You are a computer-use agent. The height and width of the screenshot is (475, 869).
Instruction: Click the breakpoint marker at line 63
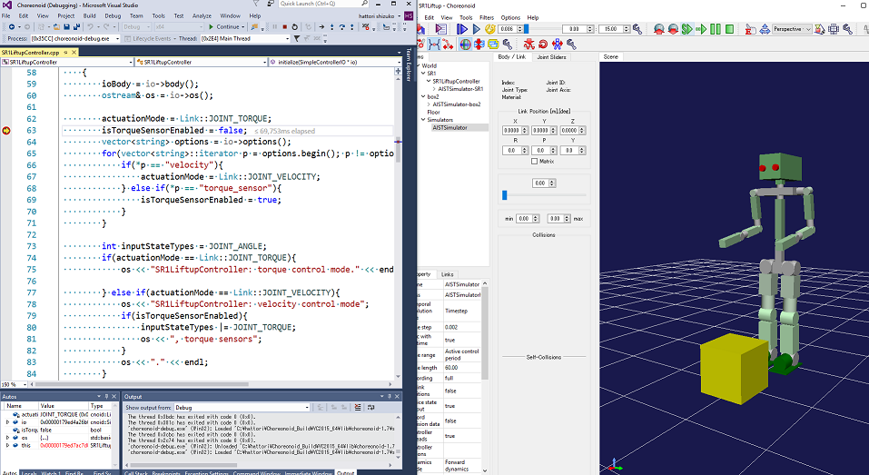click(7, 131)
